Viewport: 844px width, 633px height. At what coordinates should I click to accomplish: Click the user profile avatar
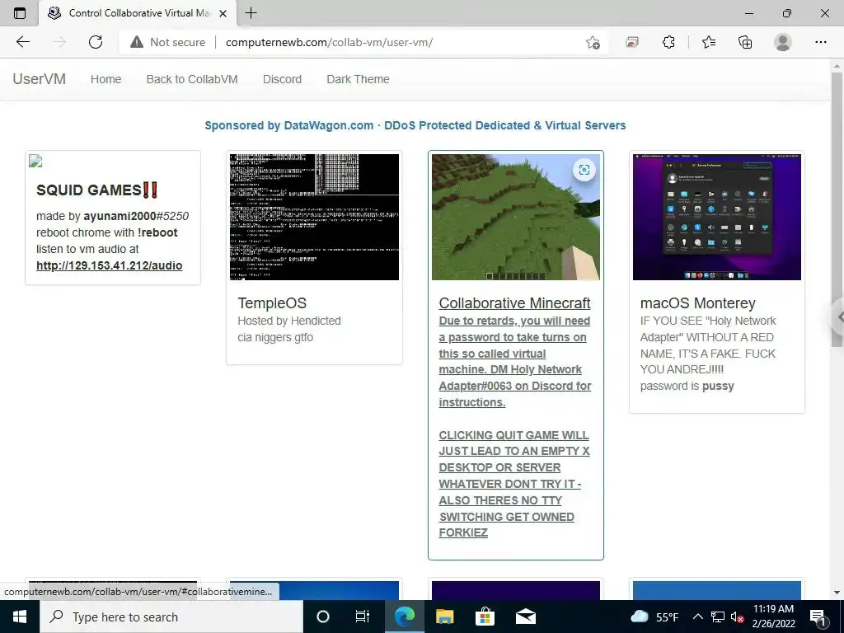click(783, 42)
